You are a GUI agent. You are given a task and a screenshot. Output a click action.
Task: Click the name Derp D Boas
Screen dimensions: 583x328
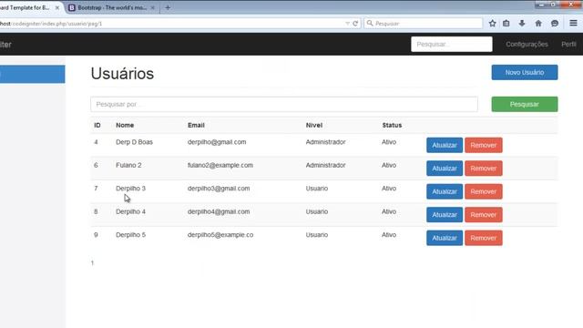(x=134, y=142)
